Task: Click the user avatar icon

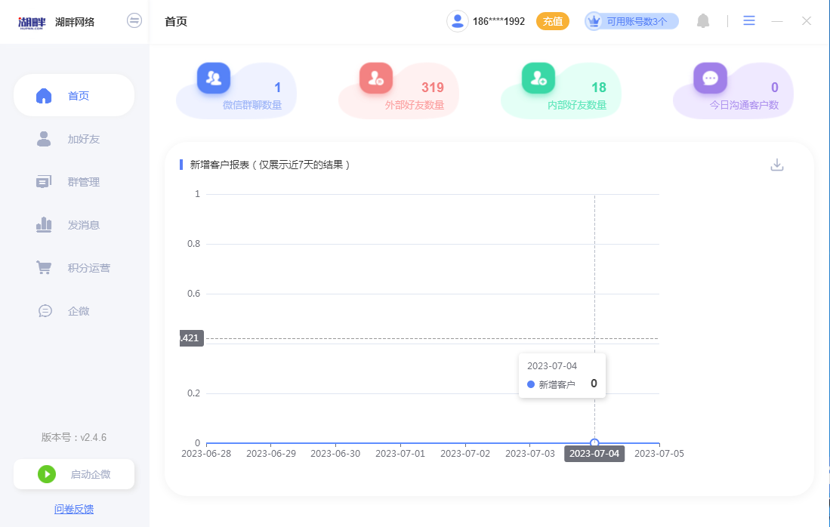Action: [x=457, y=21]
